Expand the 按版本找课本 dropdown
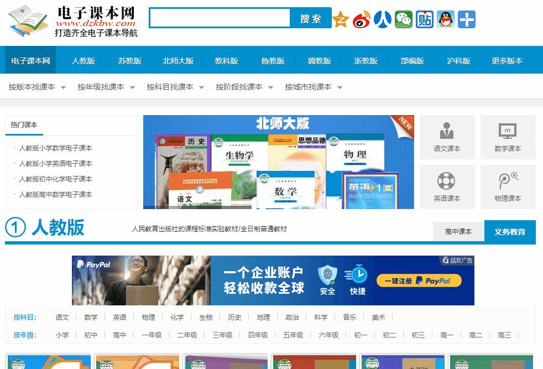The image size is (543, 369). point(34,87)
